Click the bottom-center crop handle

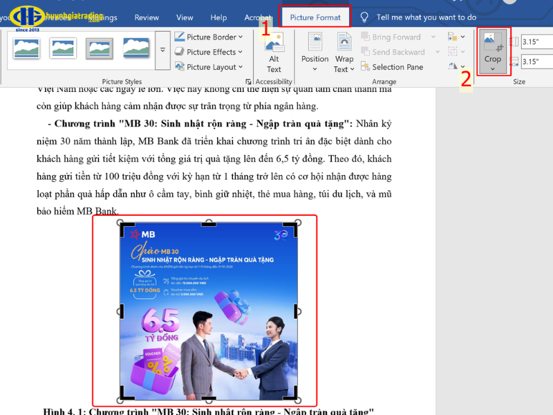(x=209, y=398)
